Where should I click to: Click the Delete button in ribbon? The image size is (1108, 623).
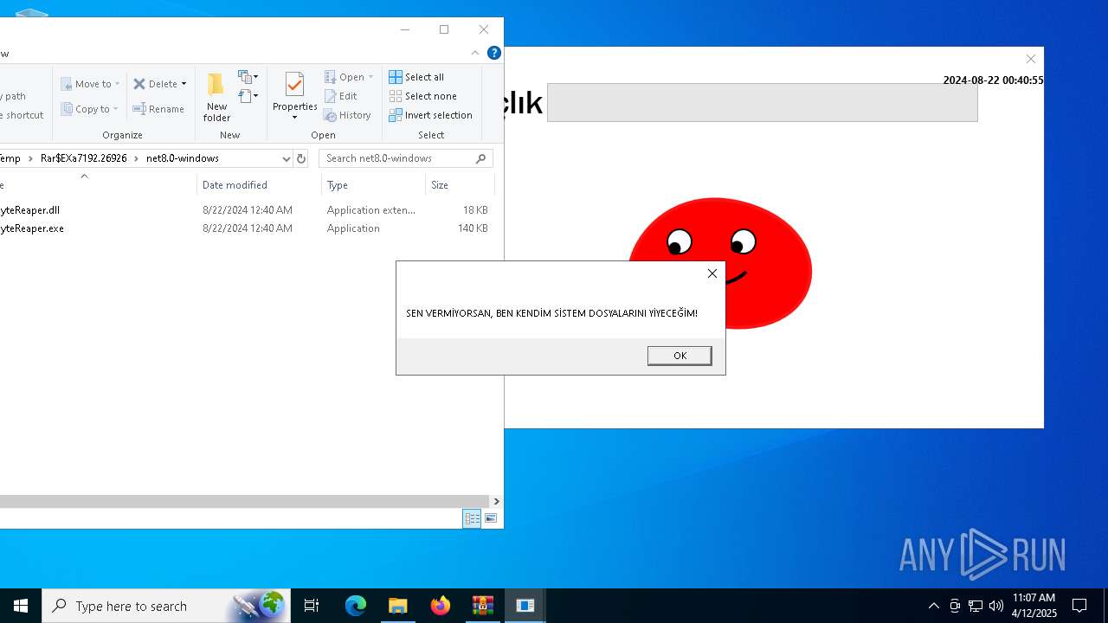coord(154,84)
